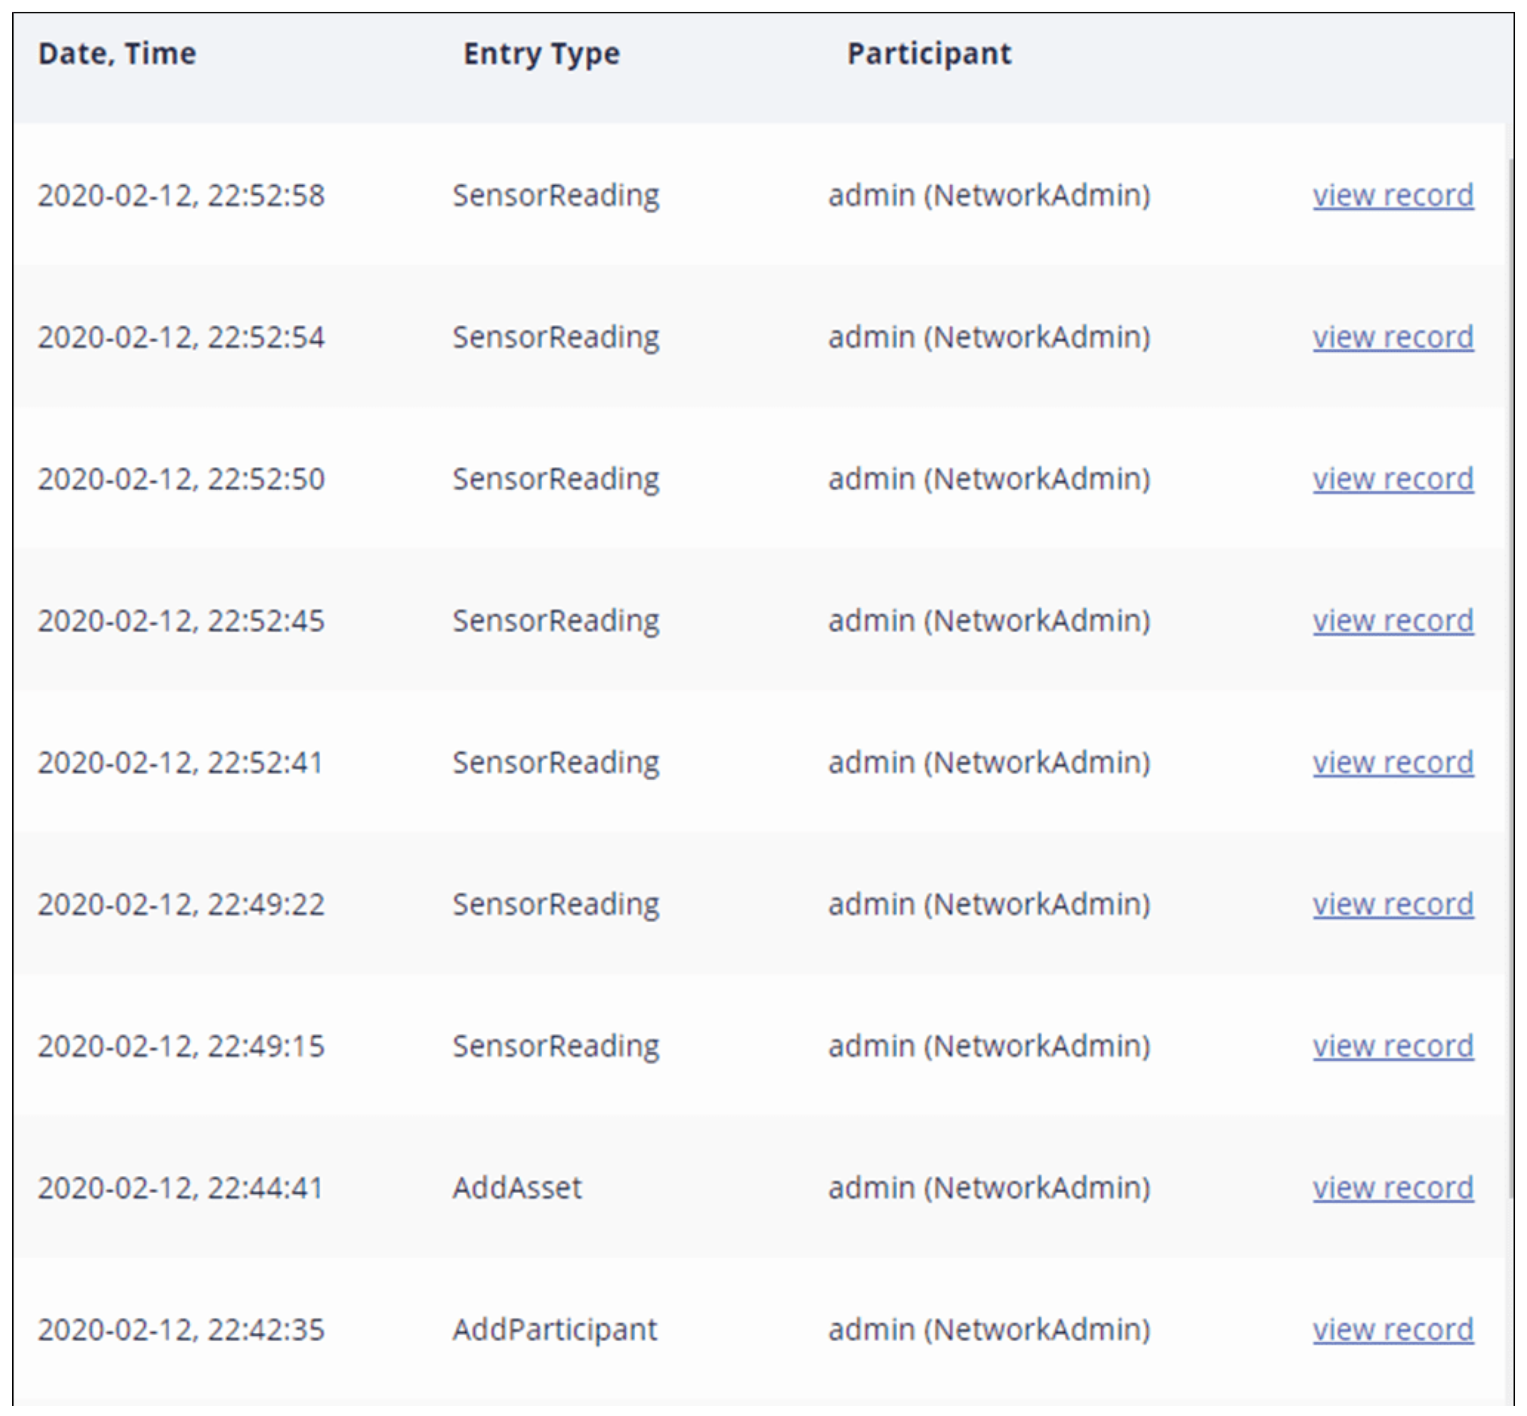Click admin (NetworkAdmin) in the 22:44:41 row
This screenshot has width=1527, height=1416.
pyautogui.click(x=989, y=1188)
